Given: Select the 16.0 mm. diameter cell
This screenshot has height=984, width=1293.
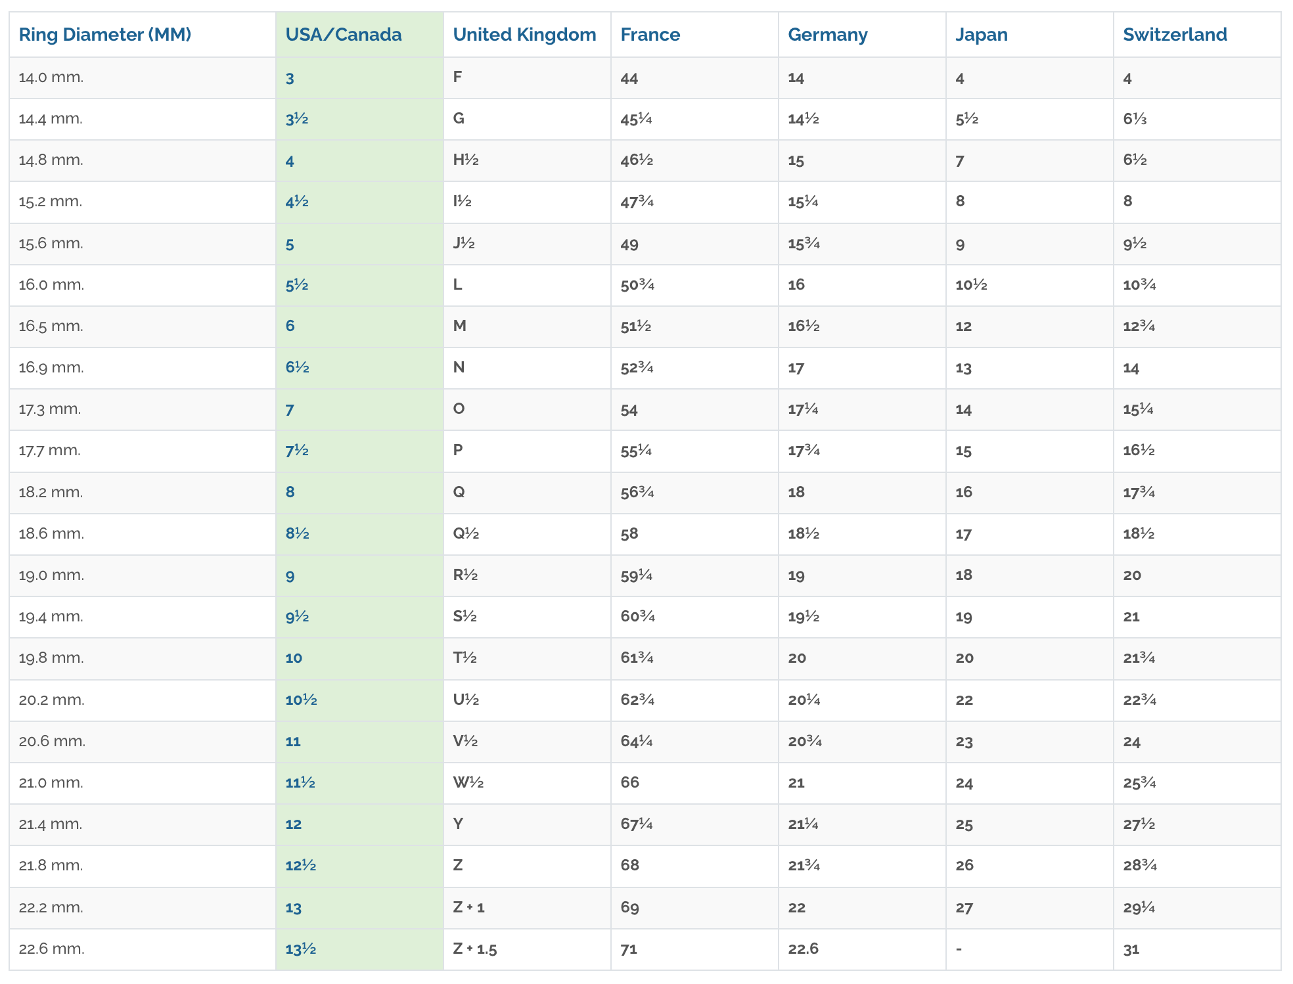Looking at the screenshot, I should [143, 285].
